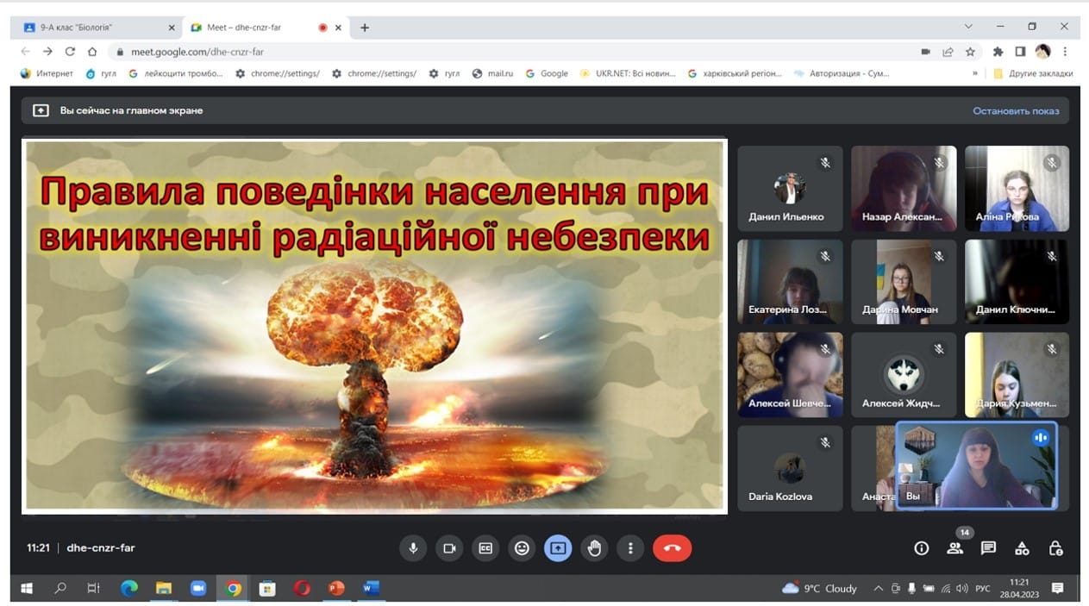This screenshot has height=606, width=1089.
Task: Open the UKR.NET bookmark
Action: (x=628, y=74)
